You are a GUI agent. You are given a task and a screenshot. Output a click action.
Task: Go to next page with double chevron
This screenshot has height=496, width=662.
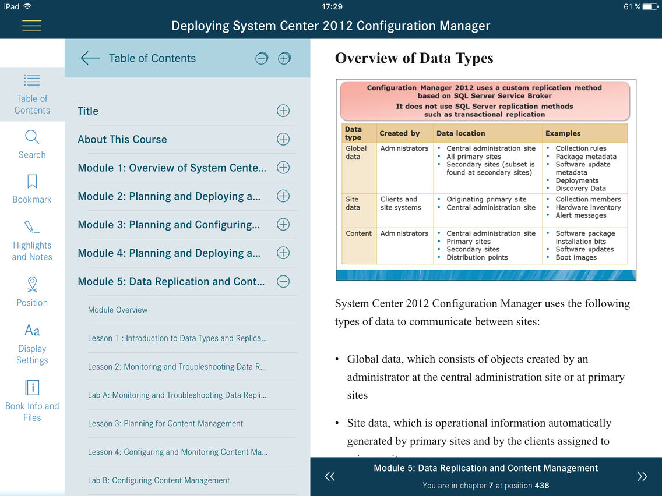click(642, 477)
